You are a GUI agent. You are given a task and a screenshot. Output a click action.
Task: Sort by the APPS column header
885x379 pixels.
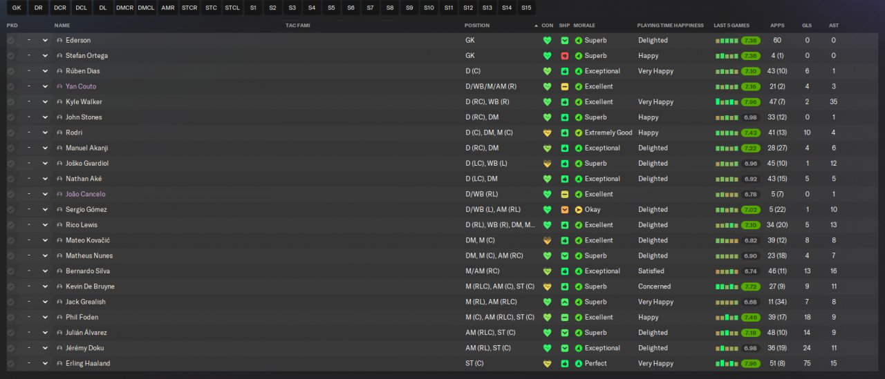point(777,26)
